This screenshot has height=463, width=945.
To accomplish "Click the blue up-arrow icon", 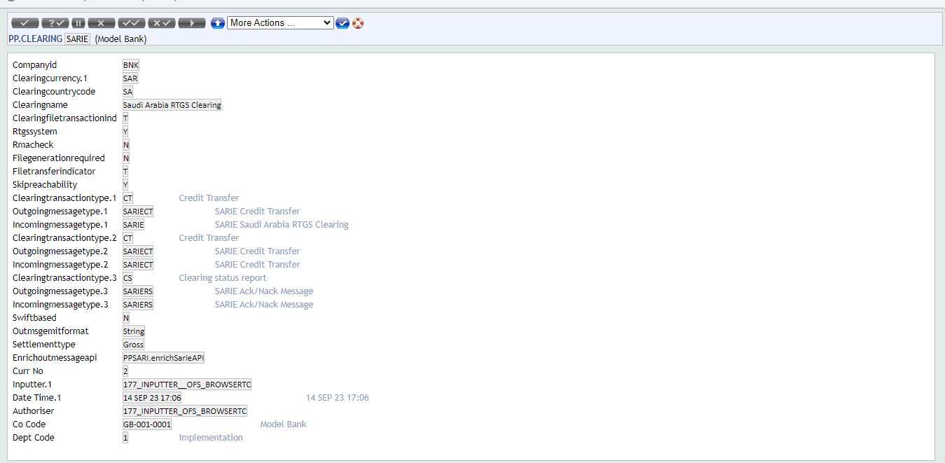I will tap(218, 23).
